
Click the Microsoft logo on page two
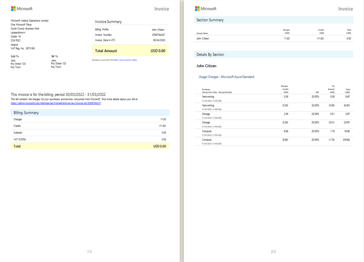tap(206, 8)
